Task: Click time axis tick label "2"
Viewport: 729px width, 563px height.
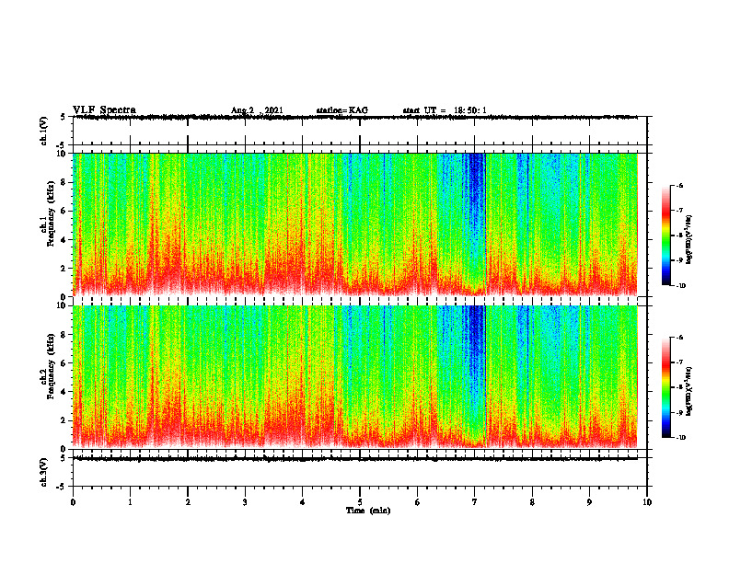Action: click(x=188, y=502)
